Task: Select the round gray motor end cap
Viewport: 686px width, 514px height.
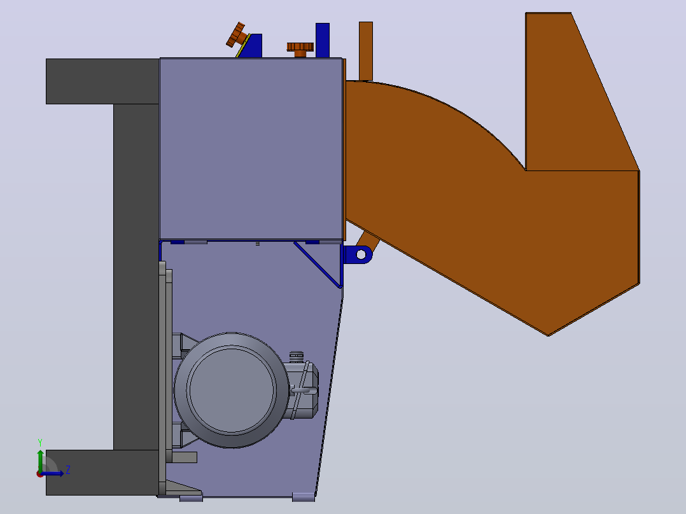Action: click(x=232, y=390)
